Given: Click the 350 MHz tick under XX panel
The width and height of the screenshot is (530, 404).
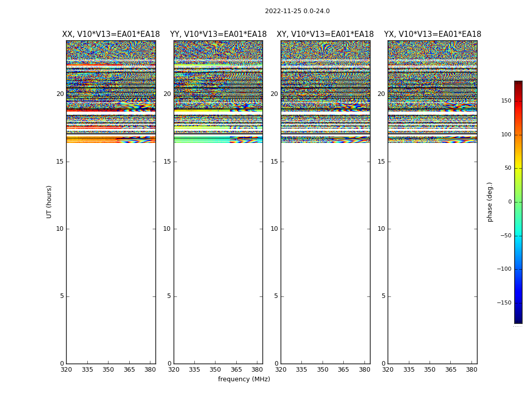Looking at the screenshot, I should tap(108, 370).
